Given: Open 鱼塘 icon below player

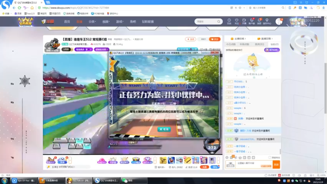Looking at the screenshot, I should point(62,160).
